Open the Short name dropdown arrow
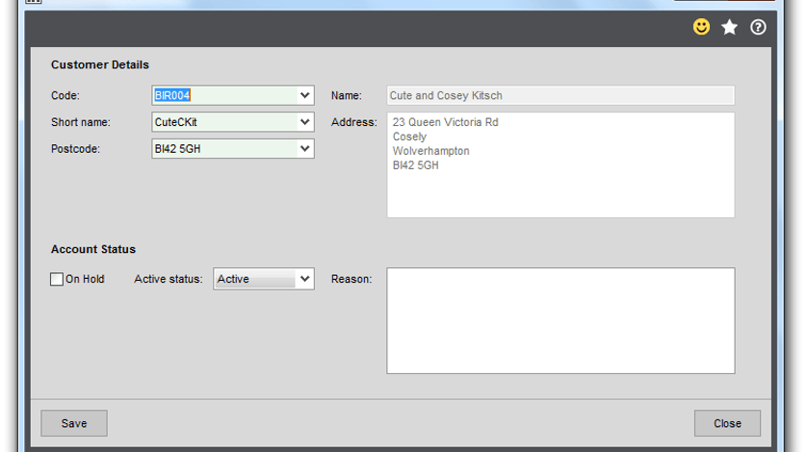This screenshot has height=452, width=807. pos(304,122)
